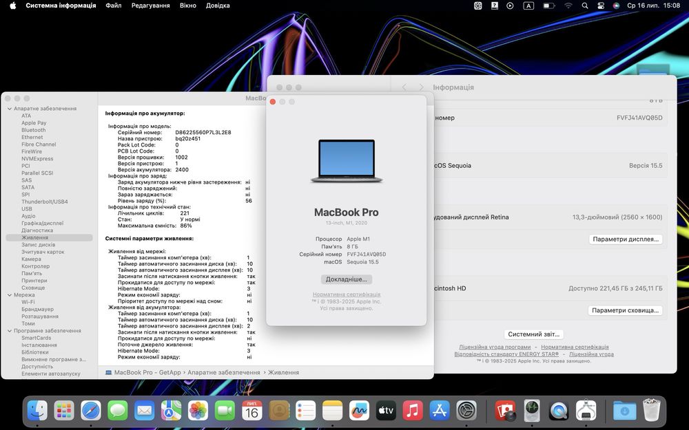The image size is (689, 430).
Task: Select Bluetooth in the sidebar
Action: pos(33,130)
